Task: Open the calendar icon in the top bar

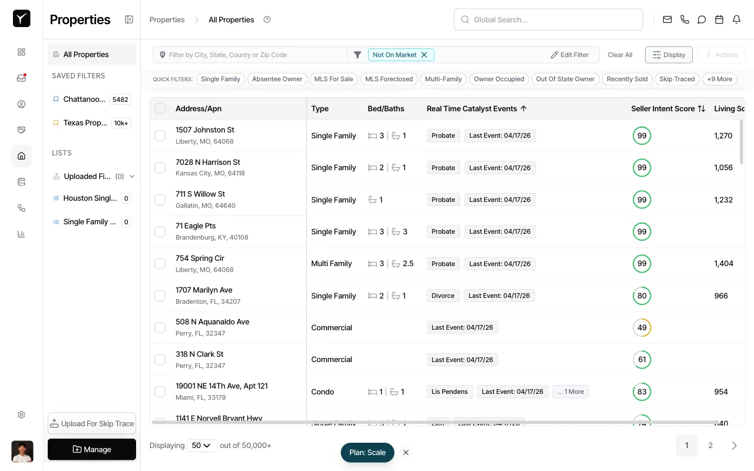Action: coord(719,19)
